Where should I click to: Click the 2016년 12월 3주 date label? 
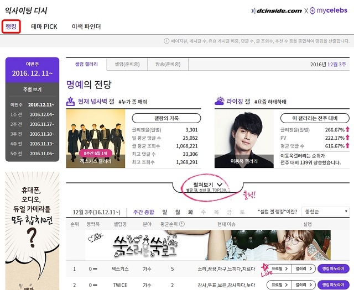click(x=328, y=64)
